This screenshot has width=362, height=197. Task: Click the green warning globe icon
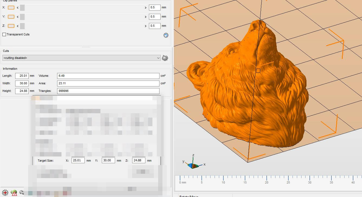(14, 193)
